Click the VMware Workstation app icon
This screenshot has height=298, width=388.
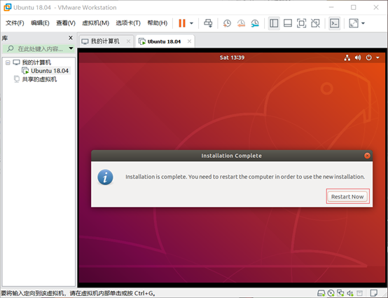pos(8,7)
